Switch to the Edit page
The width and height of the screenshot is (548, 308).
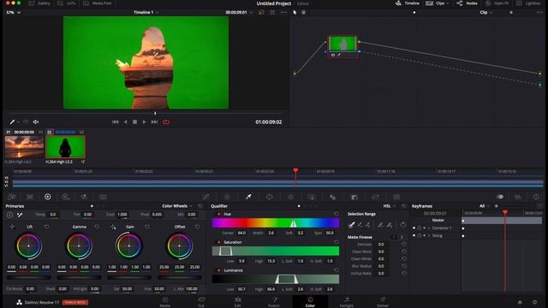pos(238,302)
